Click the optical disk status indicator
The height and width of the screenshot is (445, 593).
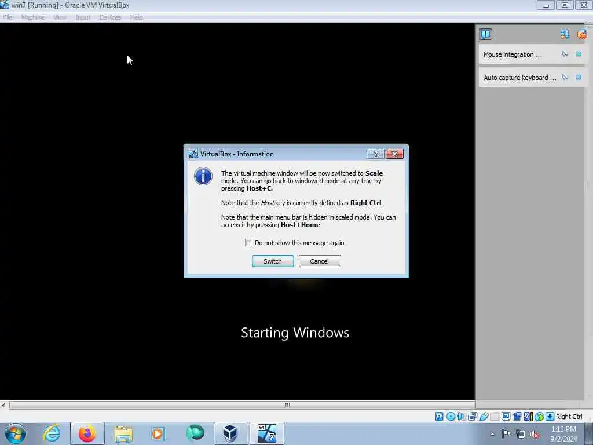[451, 416]
